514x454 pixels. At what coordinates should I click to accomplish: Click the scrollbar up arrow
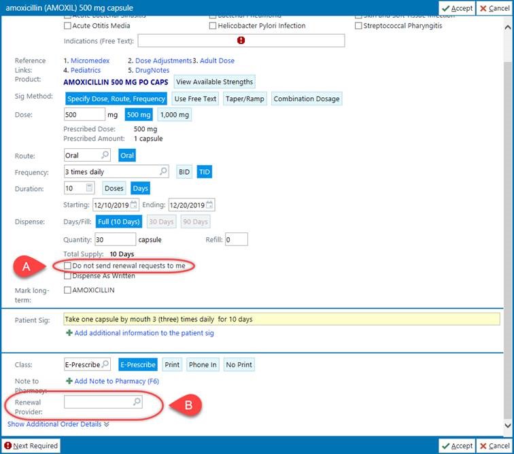click(x=508, y=28)
